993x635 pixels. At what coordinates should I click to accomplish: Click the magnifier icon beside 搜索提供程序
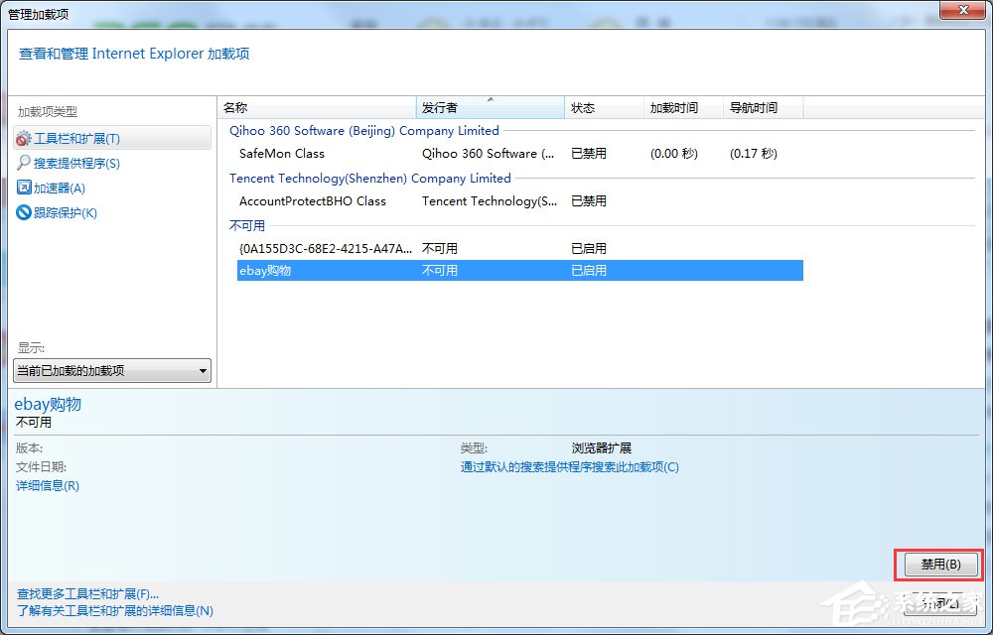(x=27, y=163)
